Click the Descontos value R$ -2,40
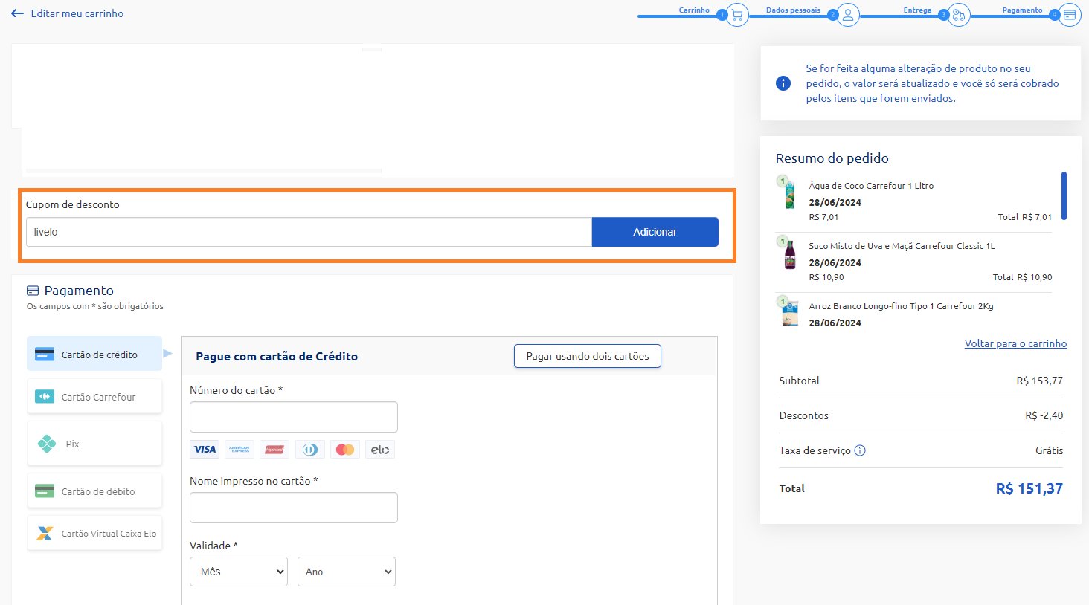 (x=1044, y=415)
